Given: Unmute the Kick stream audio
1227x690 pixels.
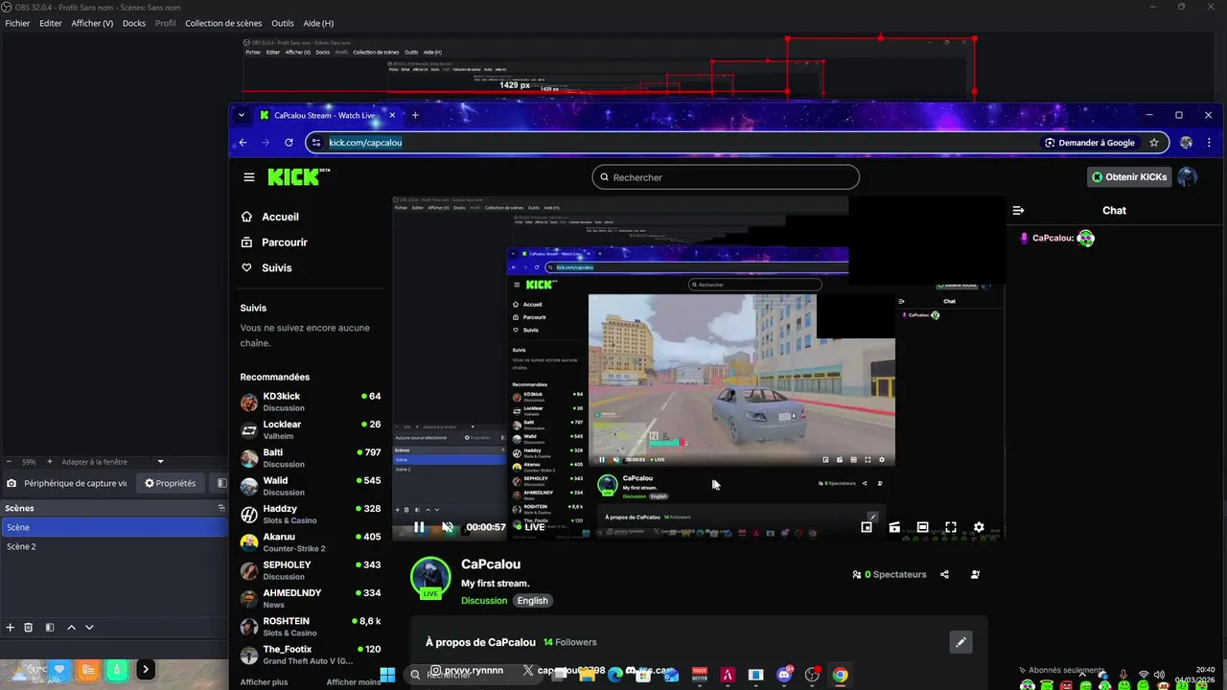Looking at the screenshot, I should click(447, 527).
